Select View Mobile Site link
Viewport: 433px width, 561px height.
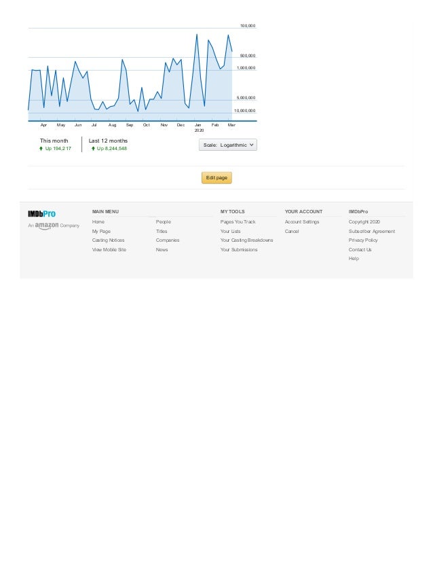pyautogui.click(x=109, y=250)
